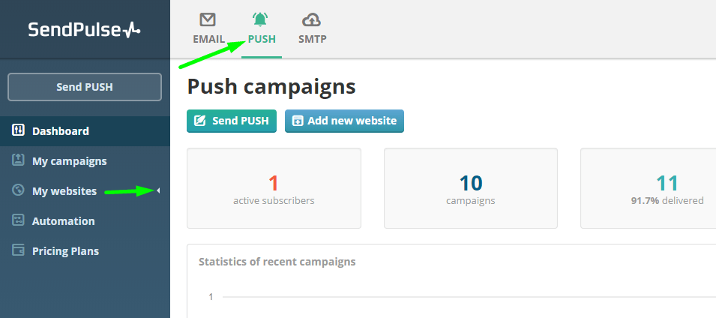Viewport: 716px width, 318px height.
Task: Click the PUSH bell icon
Action: [x=260, y=19]
